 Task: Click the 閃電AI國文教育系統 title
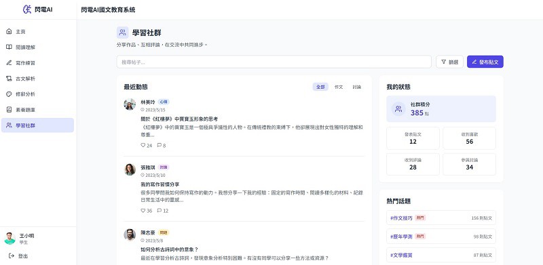pyautogui.click(x=108, y=9)
